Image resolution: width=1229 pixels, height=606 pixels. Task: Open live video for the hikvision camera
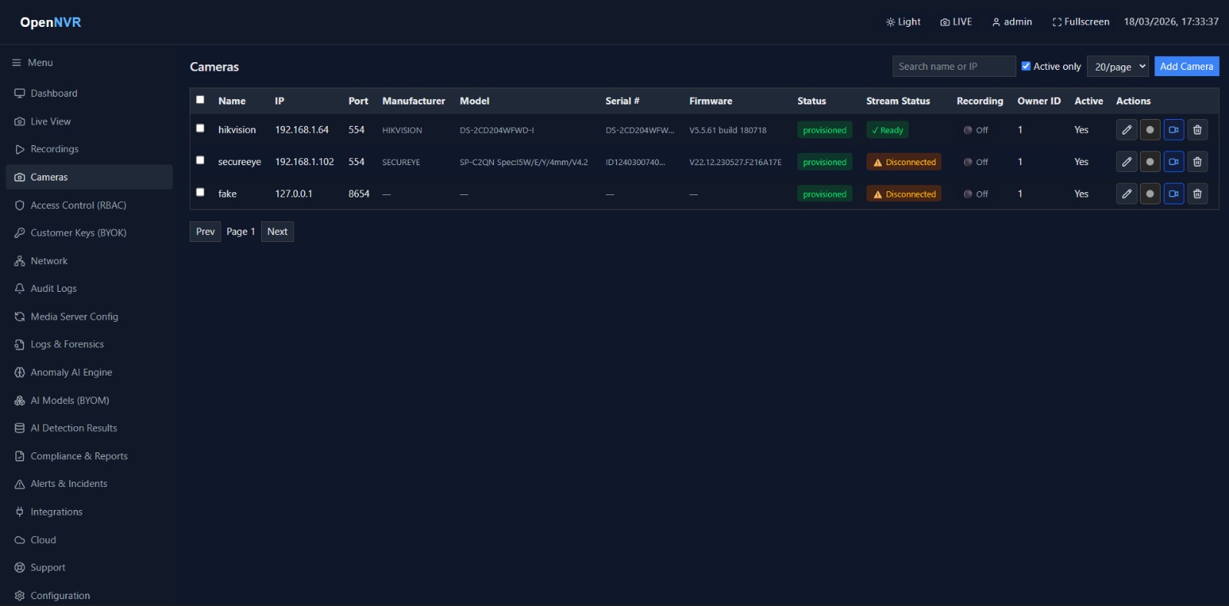1174,130
